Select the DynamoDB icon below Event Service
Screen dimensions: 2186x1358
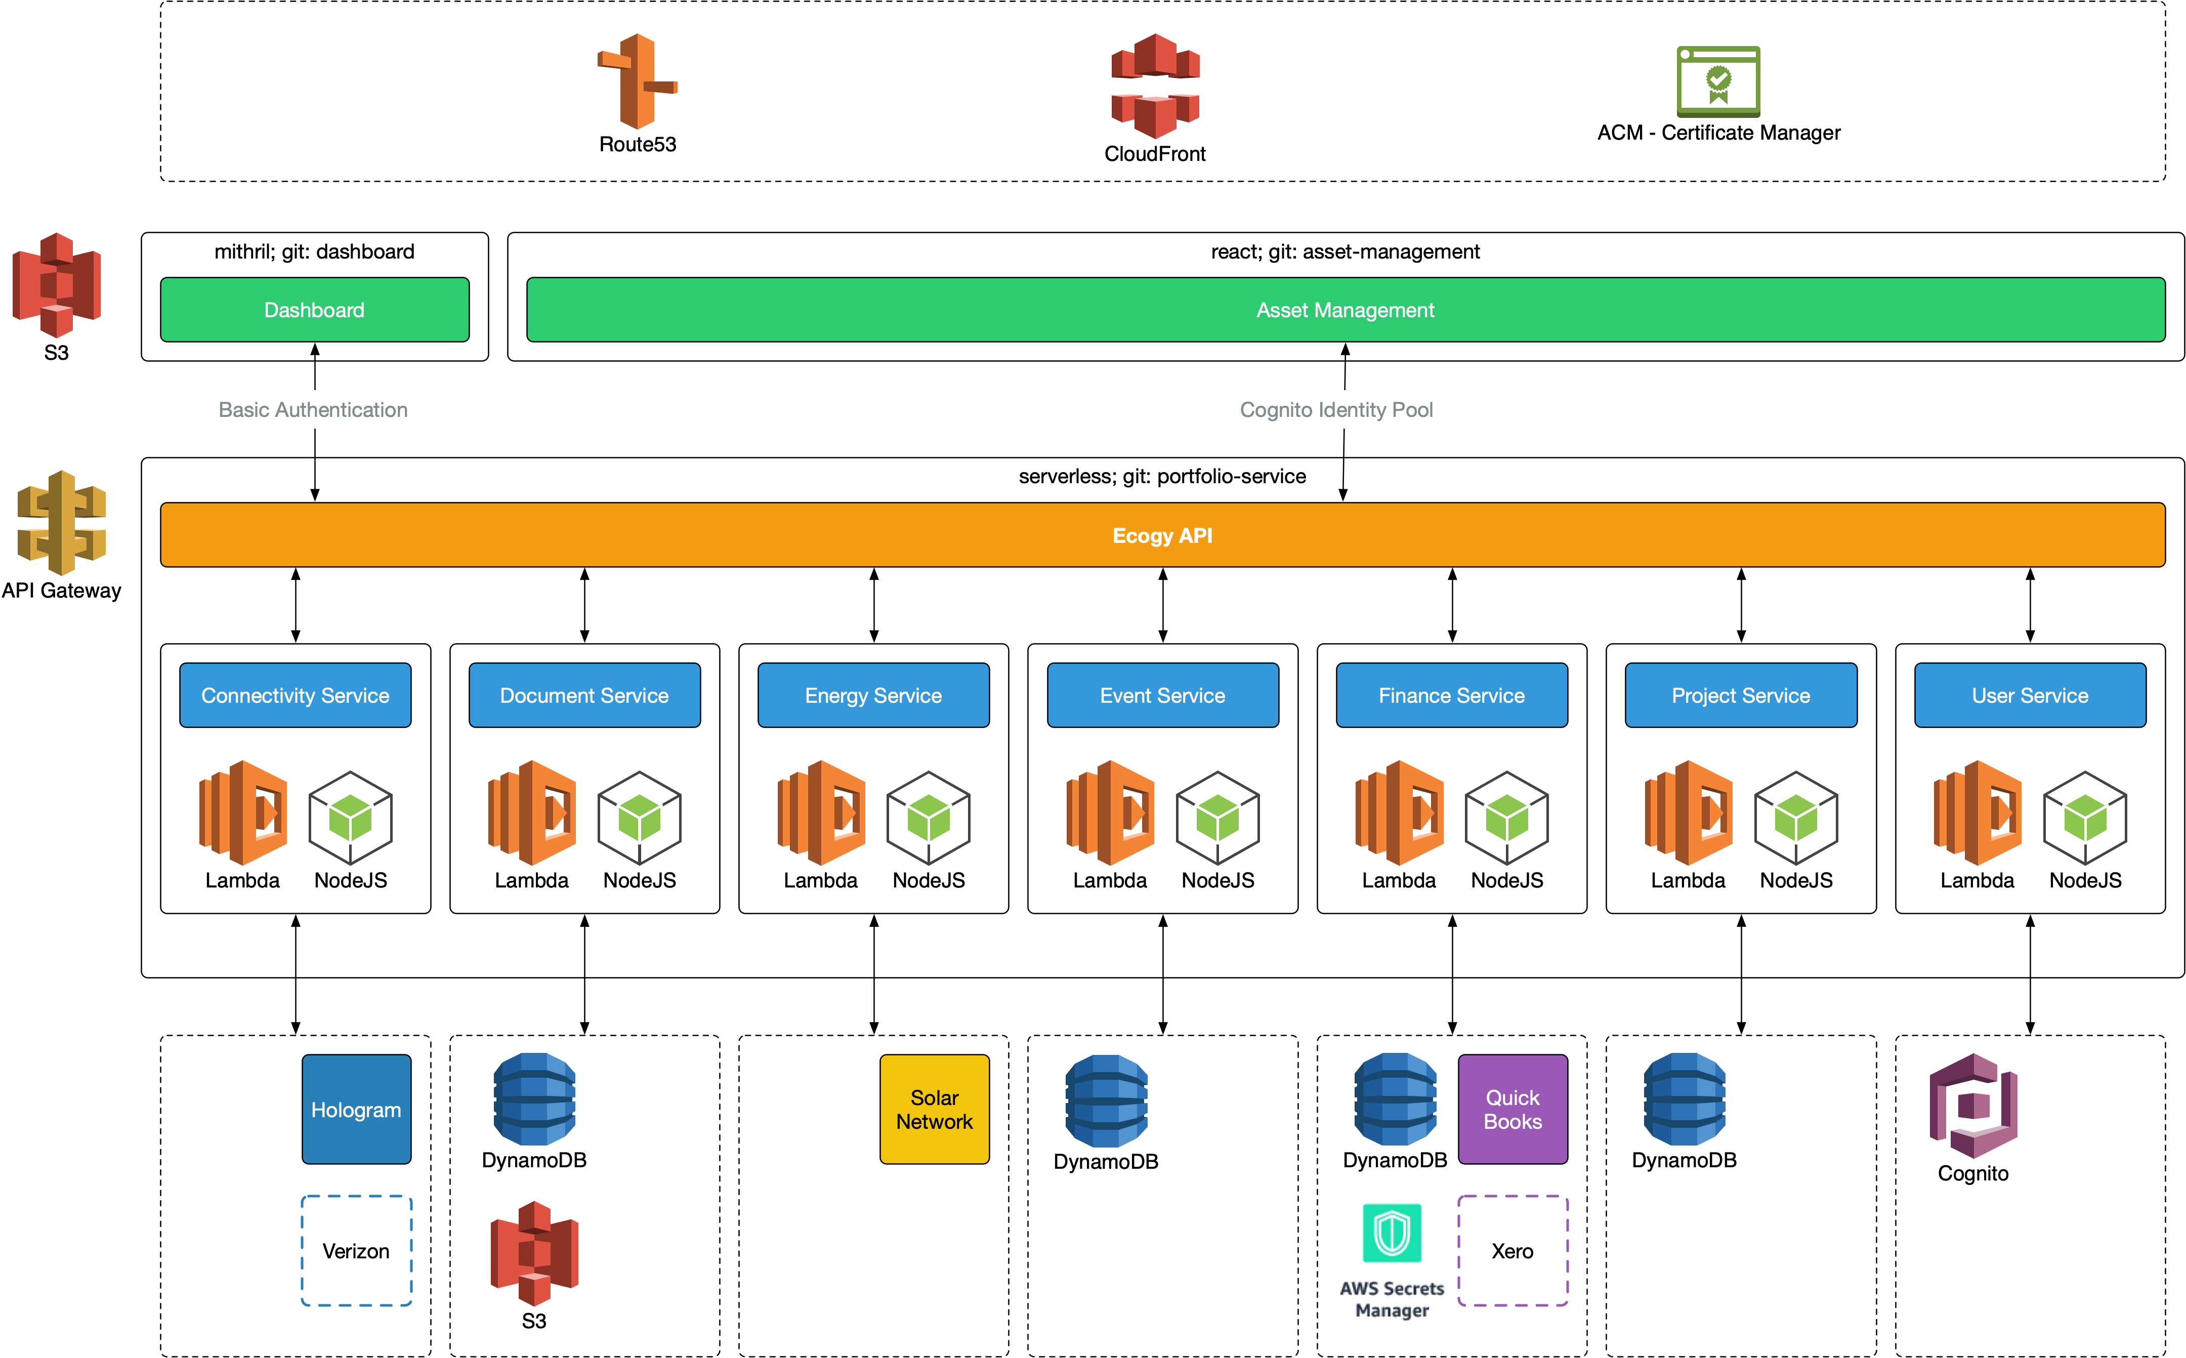(1107, 1101)
